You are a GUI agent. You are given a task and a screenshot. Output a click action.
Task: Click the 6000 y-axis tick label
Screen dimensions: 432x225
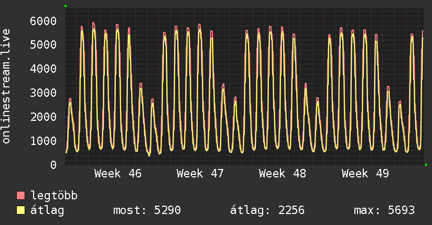[44, 21]
